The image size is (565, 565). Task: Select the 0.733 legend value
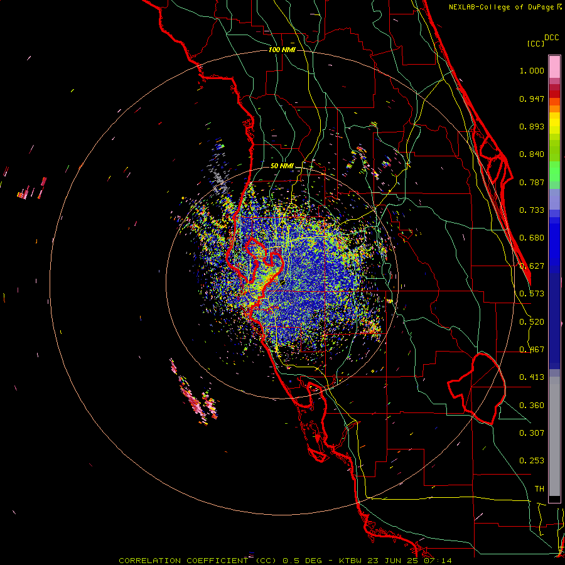[x=532, y=210]
